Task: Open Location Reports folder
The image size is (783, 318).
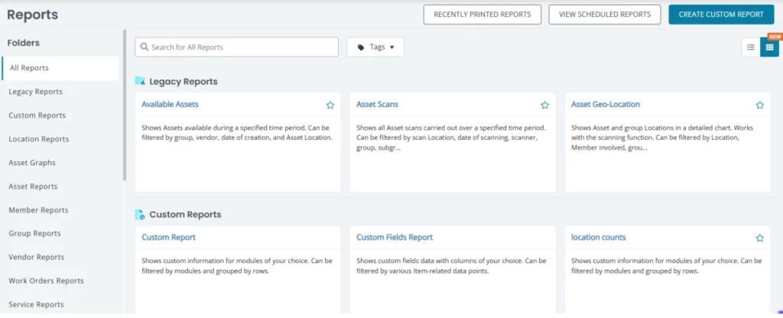Action: point(39,139)
